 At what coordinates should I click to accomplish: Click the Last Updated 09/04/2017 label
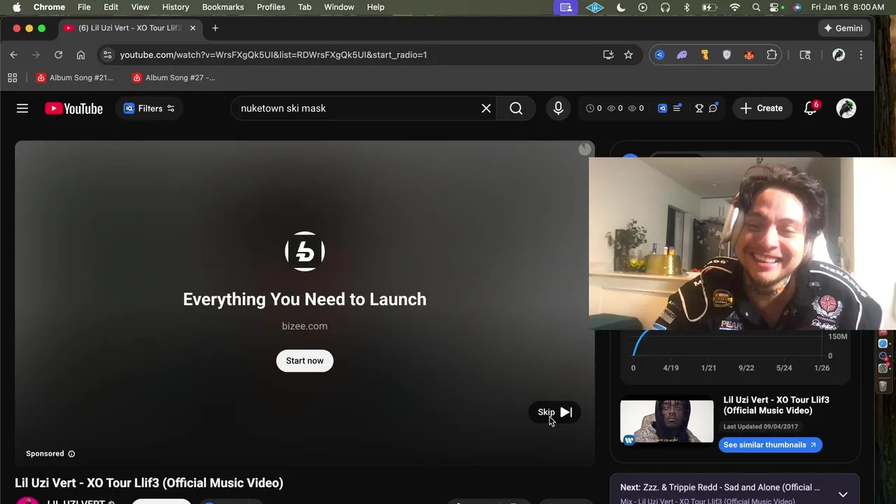(x=760, y=426)
